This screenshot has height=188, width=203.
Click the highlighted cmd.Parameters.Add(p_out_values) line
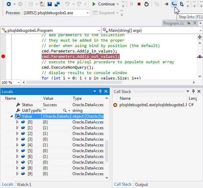81,56
